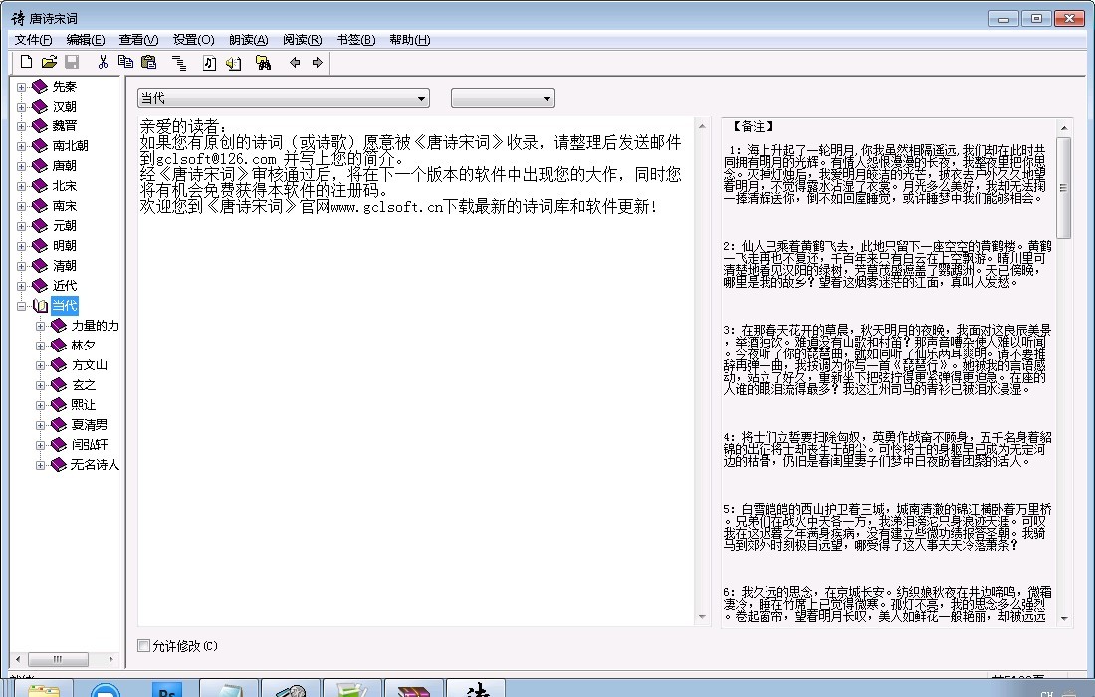This screenshot has width=1095, height=697.
Task: Select 北宋 in the dynasty tree
Action: click(65, 186)
